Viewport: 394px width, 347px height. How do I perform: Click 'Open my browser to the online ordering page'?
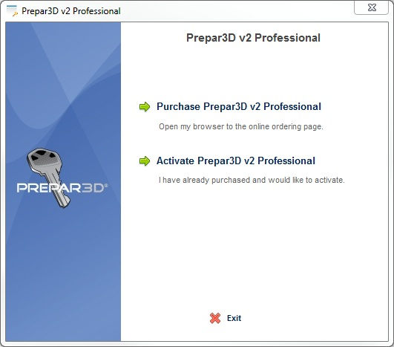240,126
